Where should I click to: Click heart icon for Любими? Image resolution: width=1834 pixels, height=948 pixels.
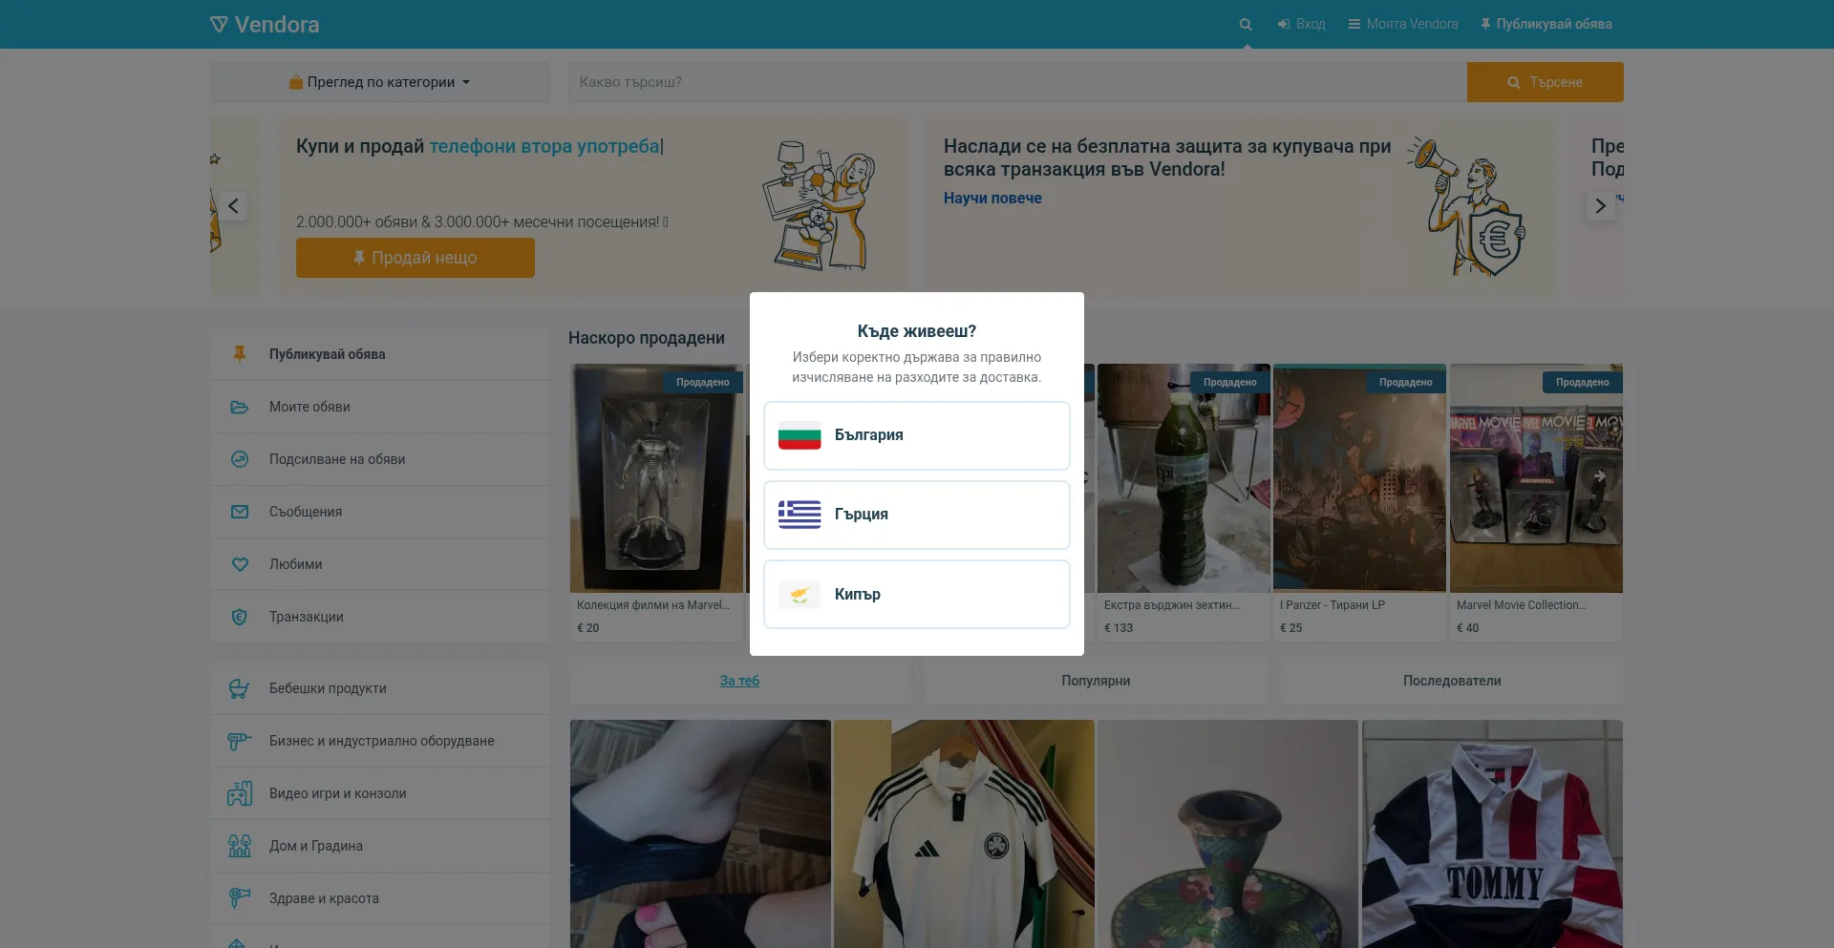(240, 564)
